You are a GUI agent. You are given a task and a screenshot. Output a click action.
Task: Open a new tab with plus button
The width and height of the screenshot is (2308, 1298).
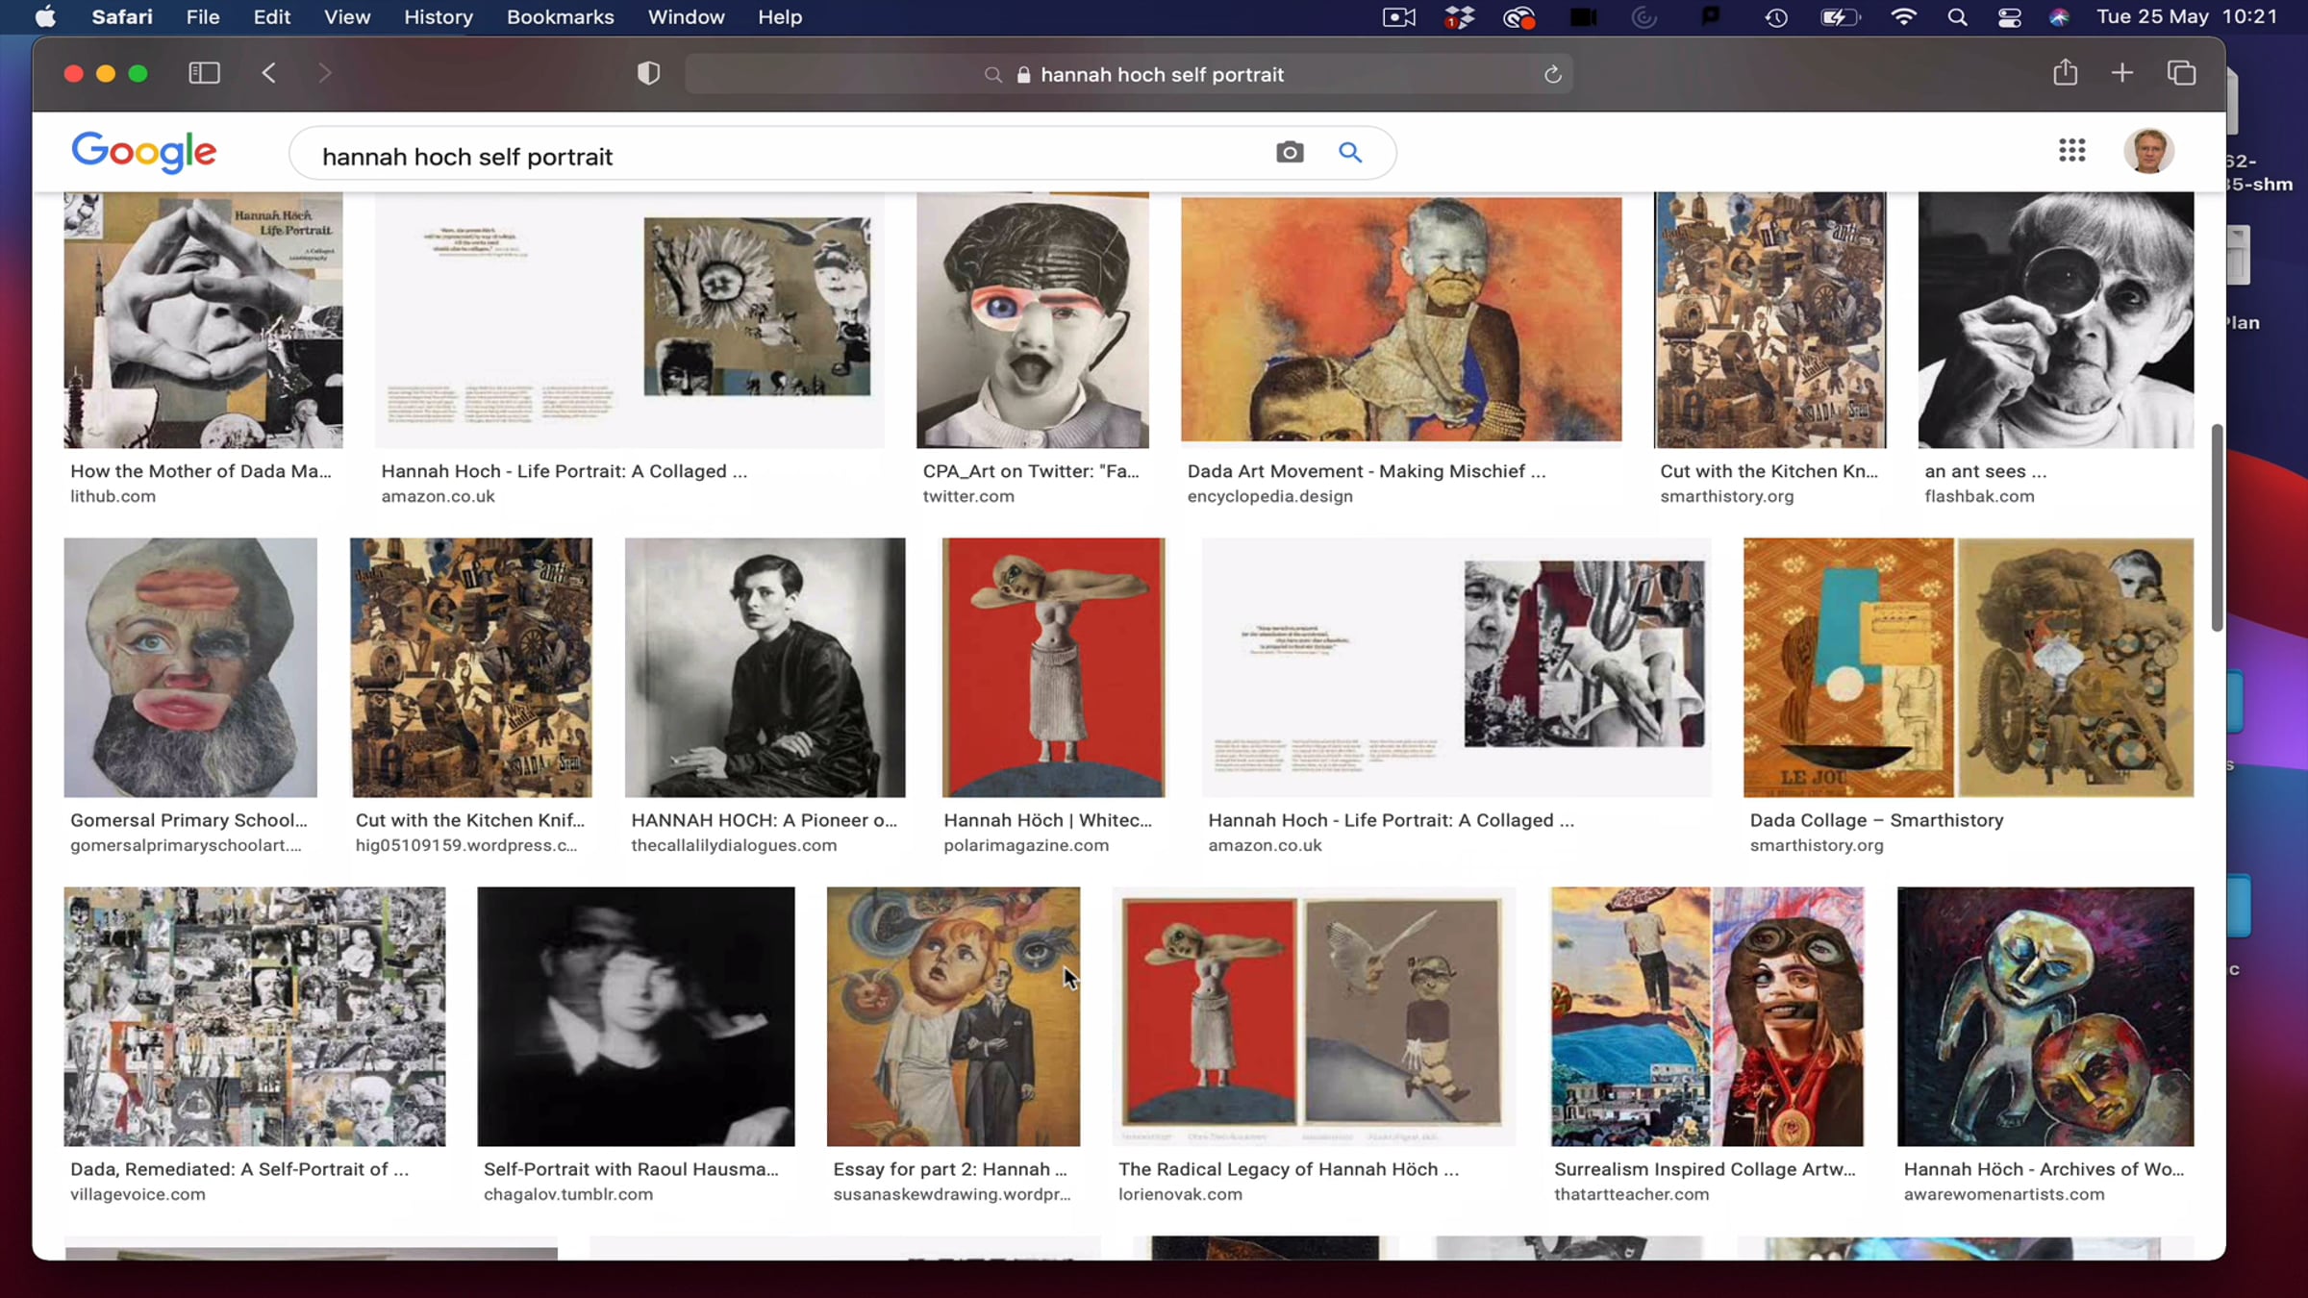coord(2121,73)
